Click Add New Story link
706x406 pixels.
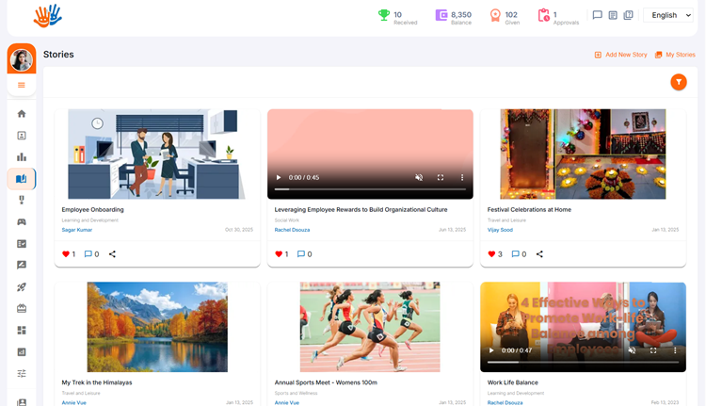620,55
